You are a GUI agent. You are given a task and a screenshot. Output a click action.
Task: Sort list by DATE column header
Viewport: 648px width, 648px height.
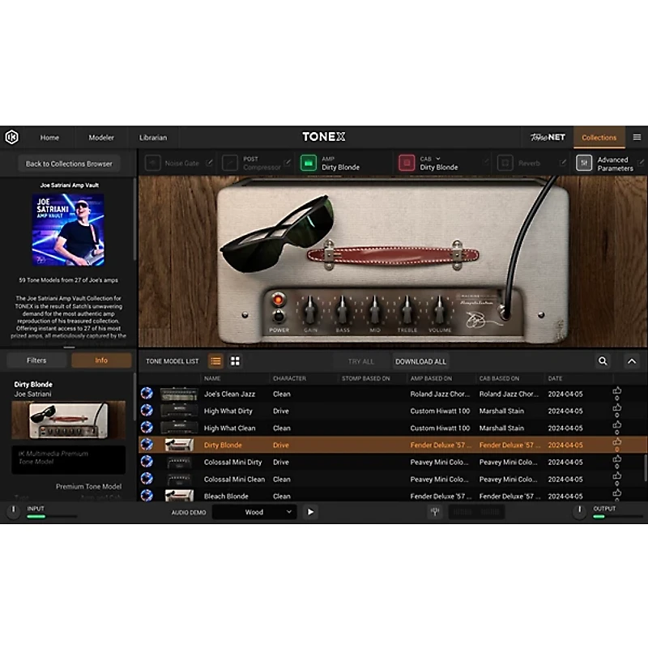[x=555, y=378]
